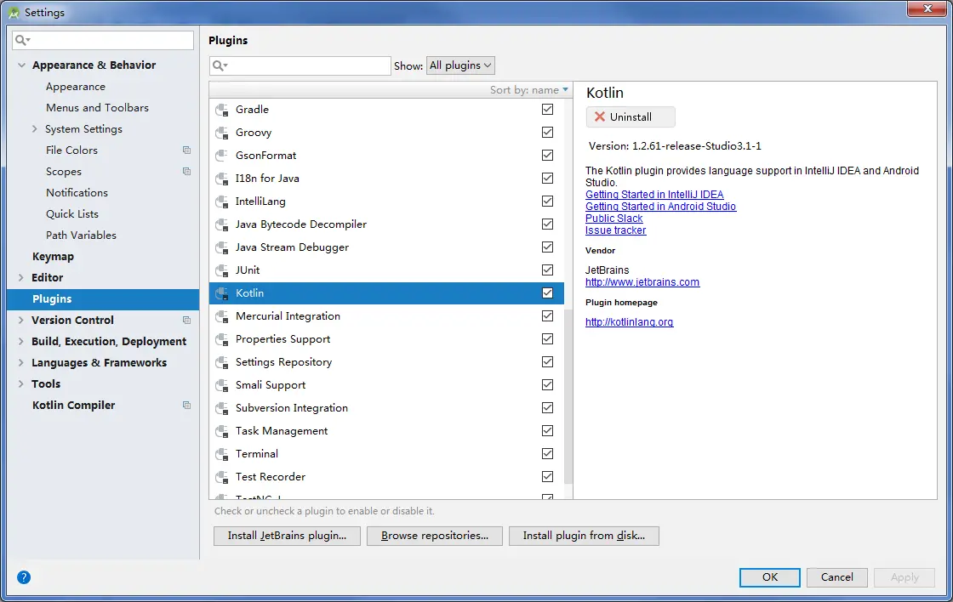Open Kotlin Compiler settings
953x602 pixels.
pyautogui.click(x=73, y=406)
